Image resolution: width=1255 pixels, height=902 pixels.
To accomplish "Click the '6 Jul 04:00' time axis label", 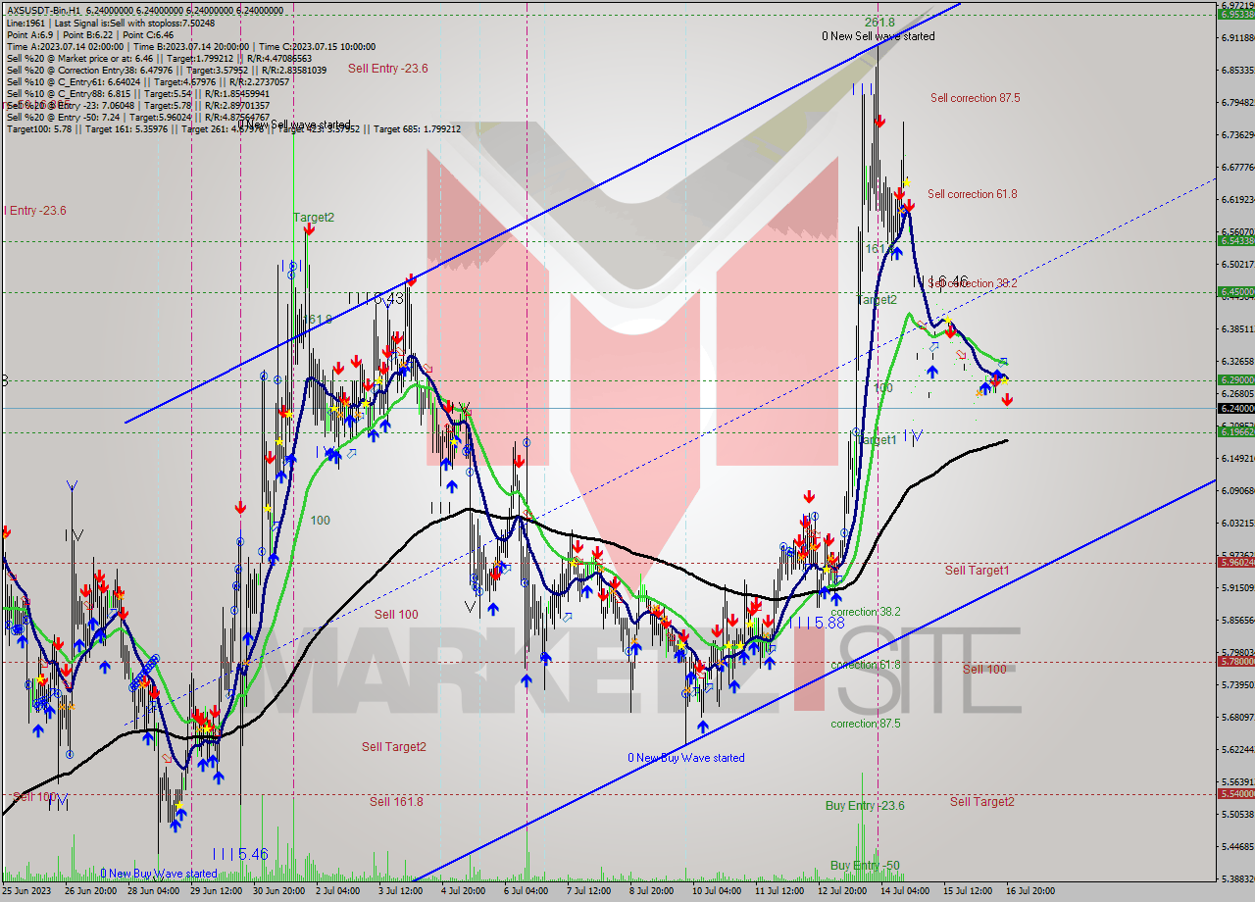I will (x=527, y=891).
